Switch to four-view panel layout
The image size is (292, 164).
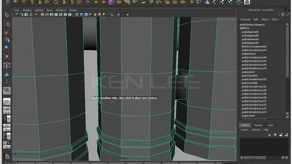click(7, 110)
